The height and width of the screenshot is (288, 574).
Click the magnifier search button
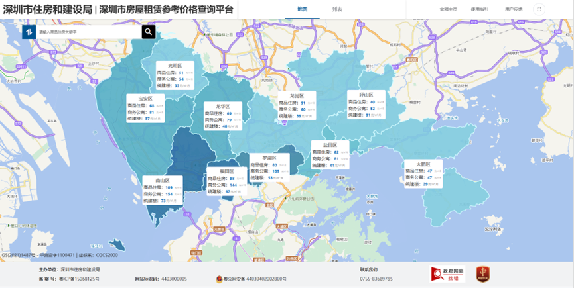coord(149,32)
